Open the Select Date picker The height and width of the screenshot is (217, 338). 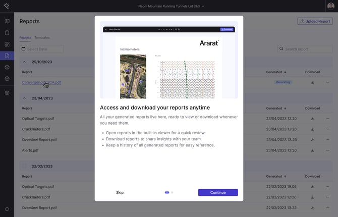(x=42, y=49)
